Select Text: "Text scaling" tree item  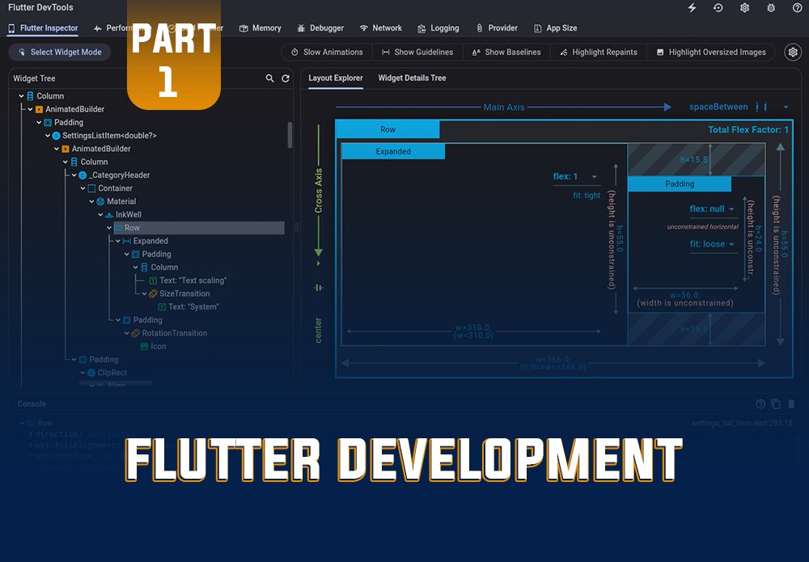point(193,281)
